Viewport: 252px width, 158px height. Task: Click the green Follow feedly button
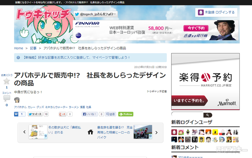click(x=126, y=114)
